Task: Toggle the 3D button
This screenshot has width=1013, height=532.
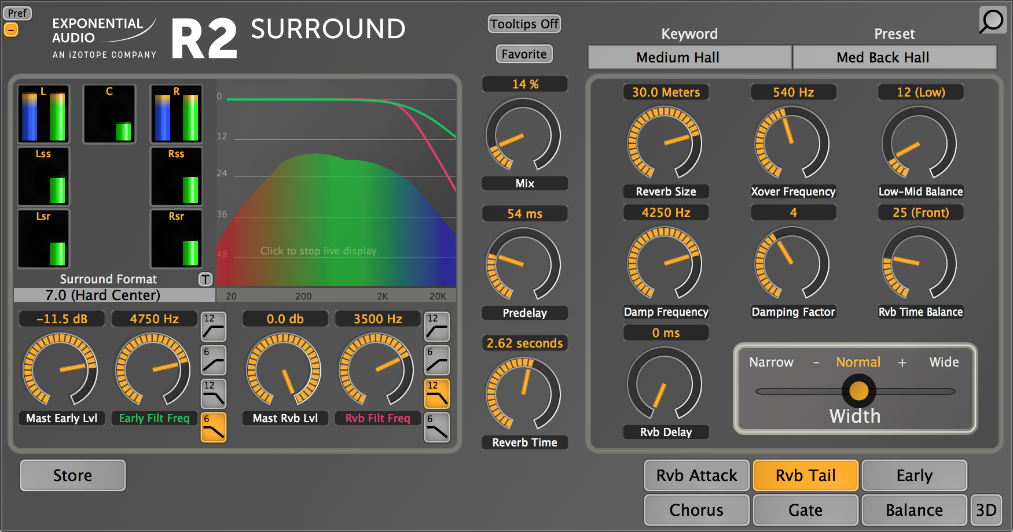Action: pyautogui.click(x=986, y=510)
